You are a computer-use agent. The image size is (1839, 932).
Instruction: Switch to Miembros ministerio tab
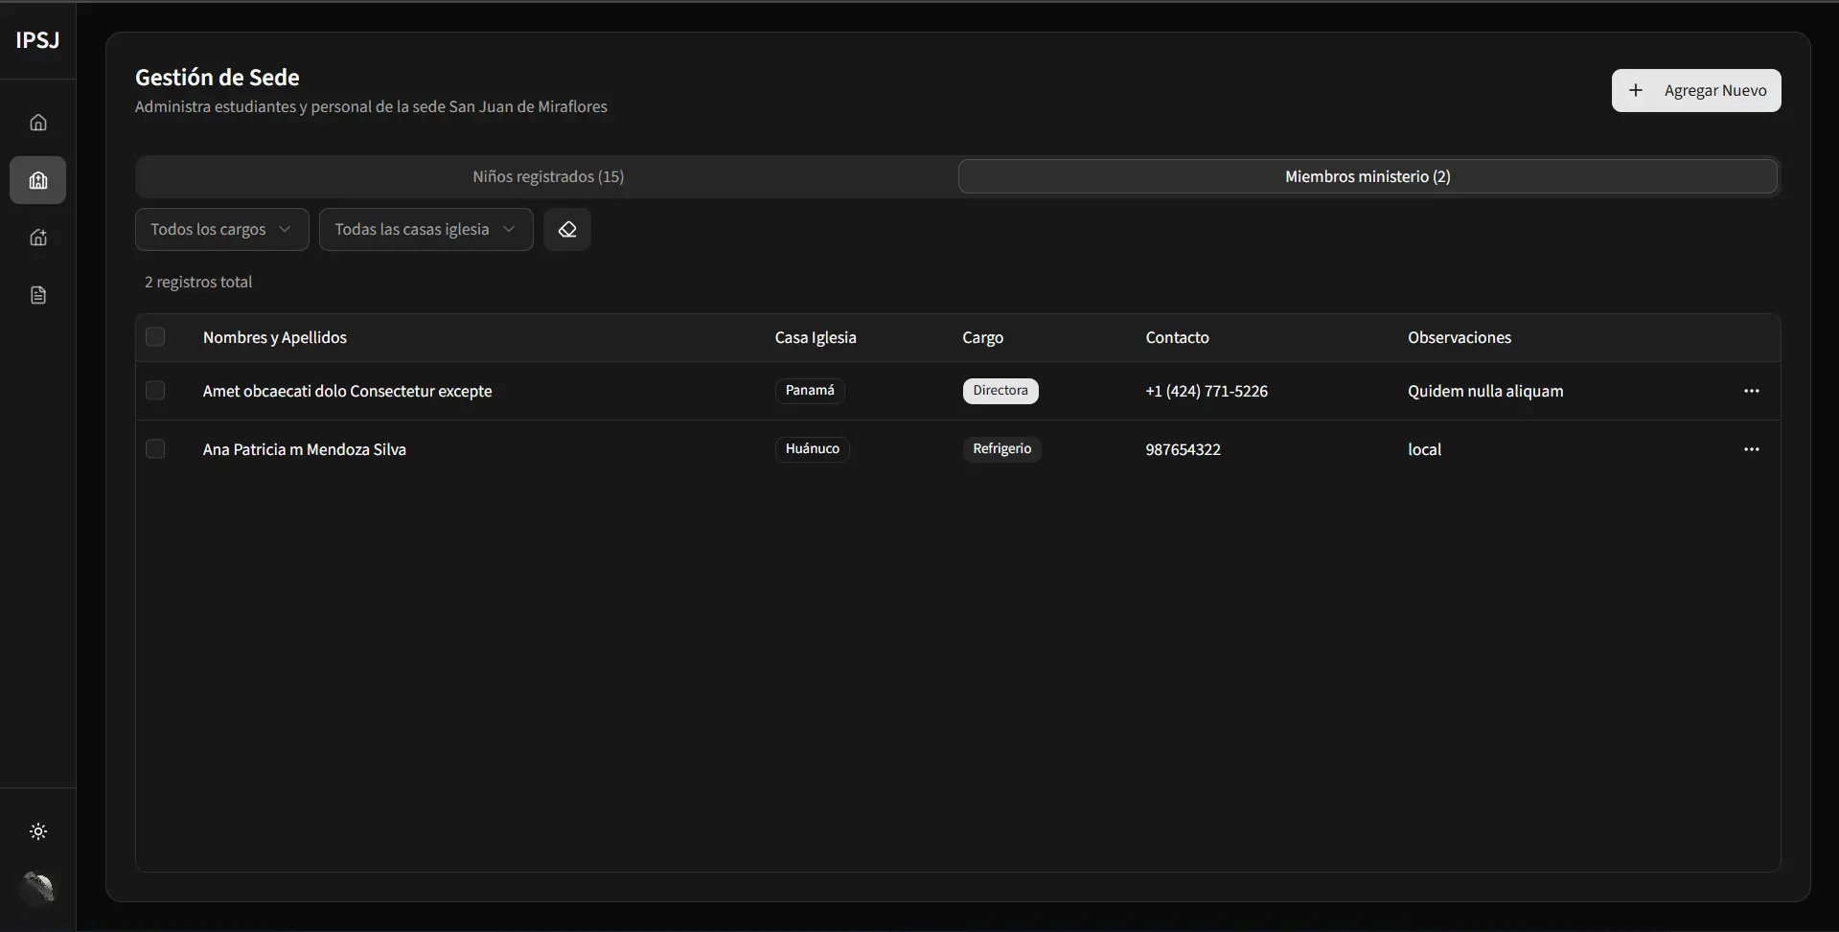click(1368, 177)
